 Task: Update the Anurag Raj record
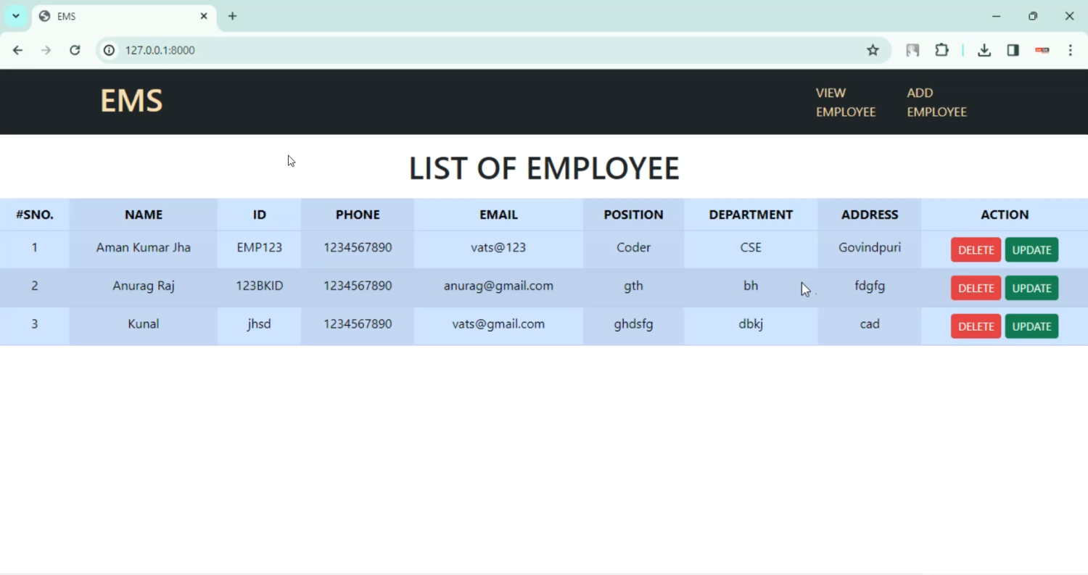click(1031, 288)
